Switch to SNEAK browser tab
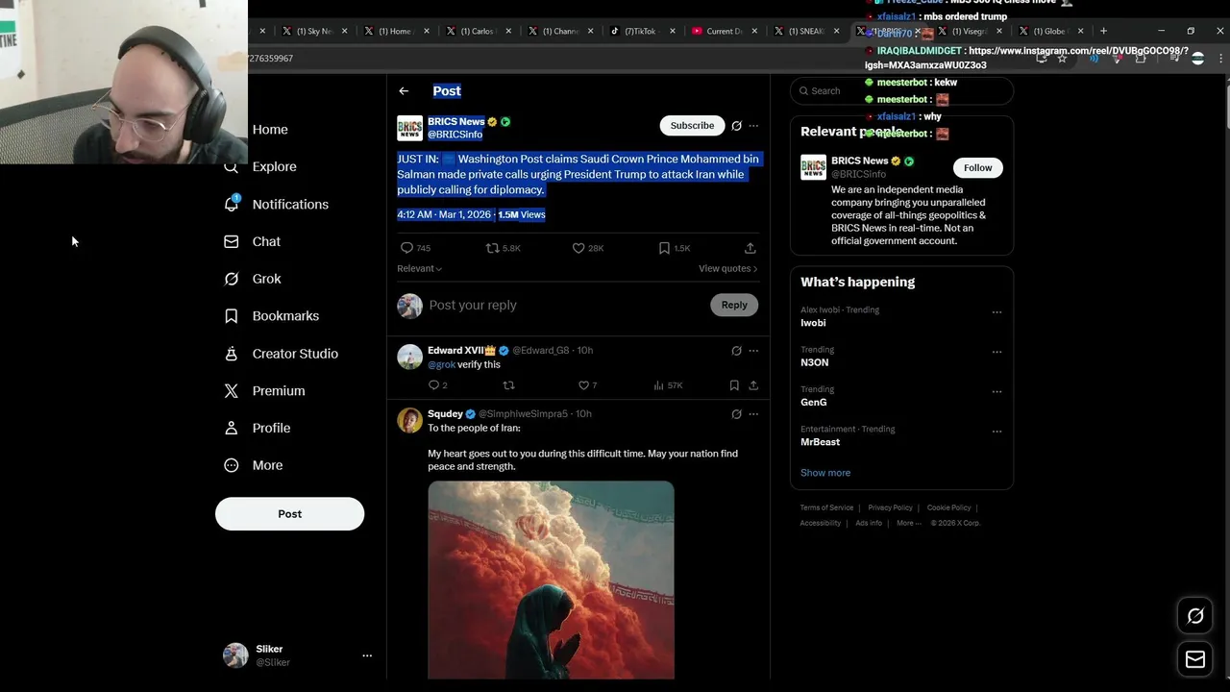This screenshot has width=1230, height=692. (805, 31)
